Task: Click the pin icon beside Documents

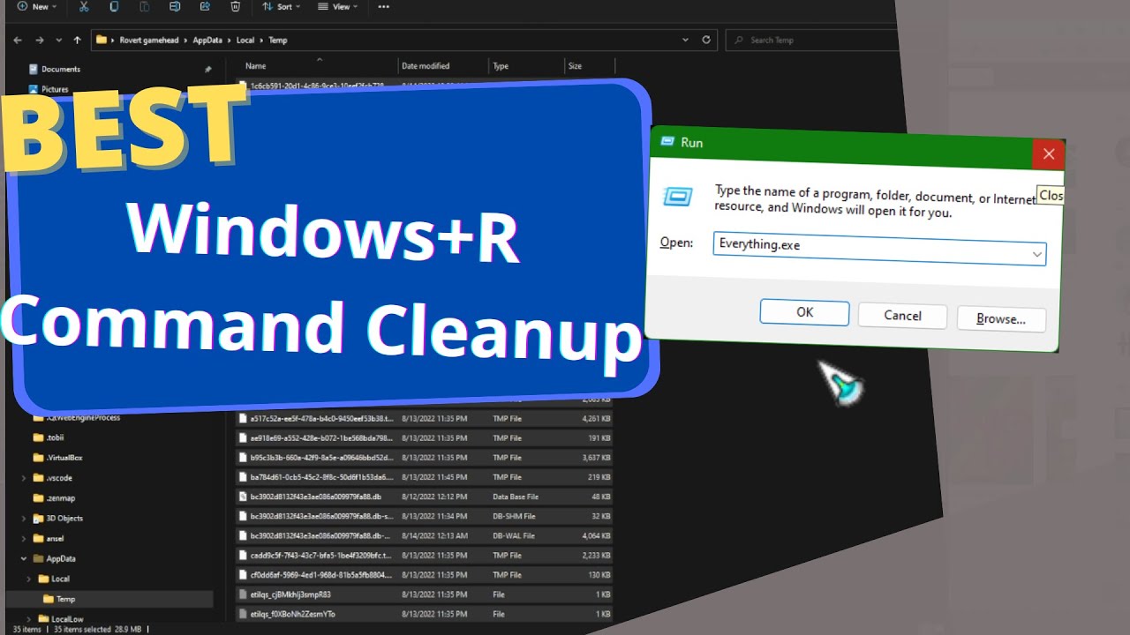Action: 207,69
